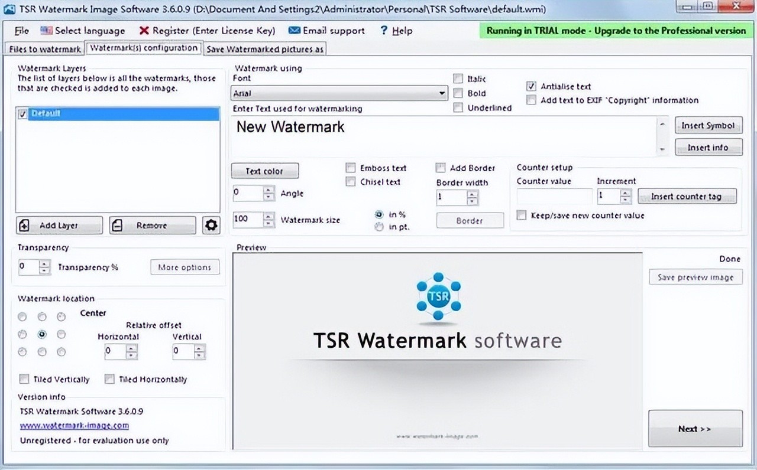Open the www.watermark-image.com link
Viewport: 757px width, 470px height.
(75, 425)
